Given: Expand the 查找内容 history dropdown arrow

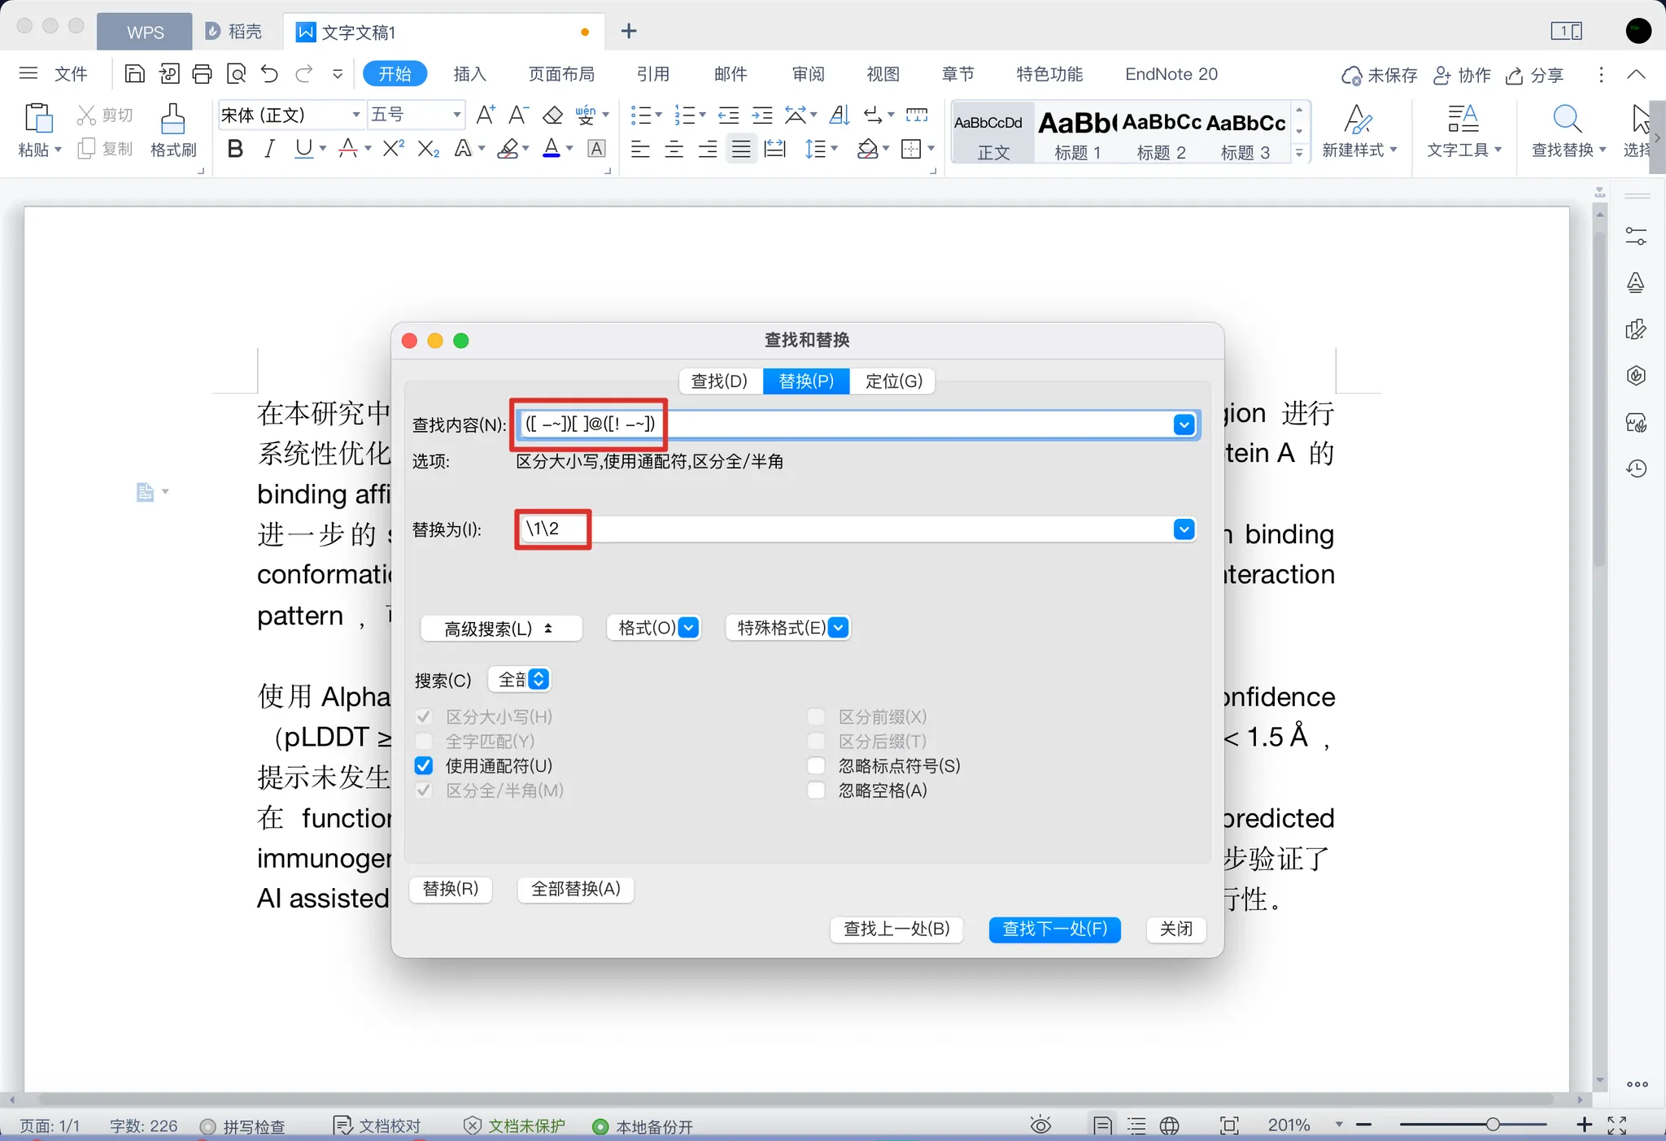Looking at the screenshot, I should (1184, 425).
